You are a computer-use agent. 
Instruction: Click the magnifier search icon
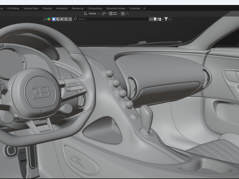point(75,19)
